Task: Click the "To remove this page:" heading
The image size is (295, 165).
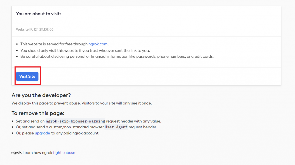Action: [x=38, y=113]
